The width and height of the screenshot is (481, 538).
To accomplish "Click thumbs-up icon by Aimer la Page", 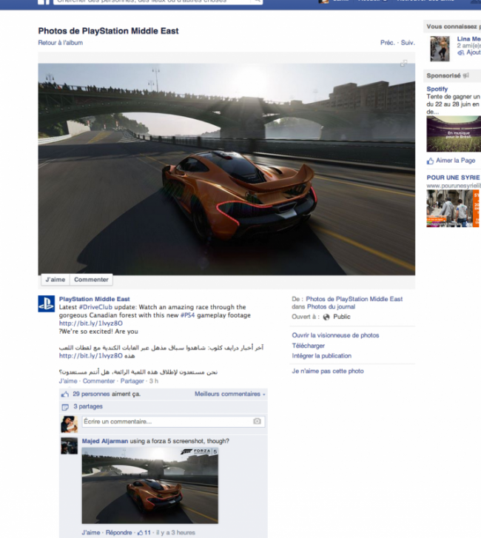I will [430, 161].
